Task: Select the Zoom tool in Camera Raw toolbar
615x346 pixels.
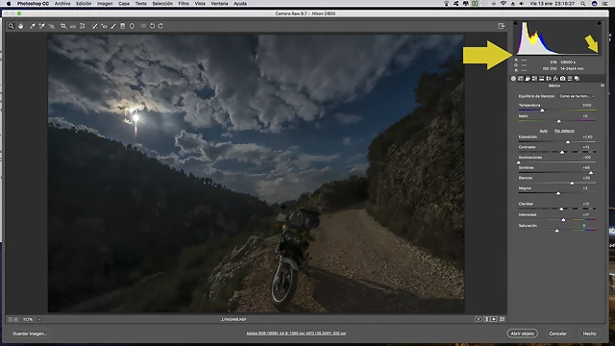Action: [x=11, y=26]
